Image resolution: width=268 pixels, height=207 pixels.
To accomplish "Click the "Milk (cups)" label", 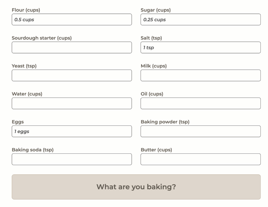I will click(154, 66).
